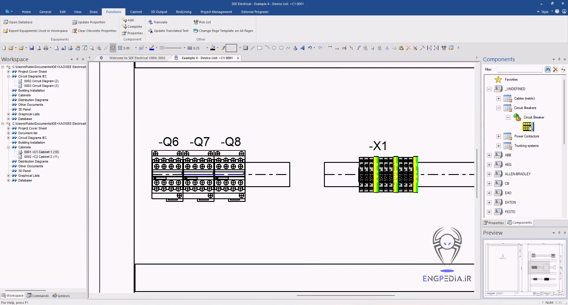Open the Cabinet ribbon tab
The image size is (568, 305).
click(136, 12)
